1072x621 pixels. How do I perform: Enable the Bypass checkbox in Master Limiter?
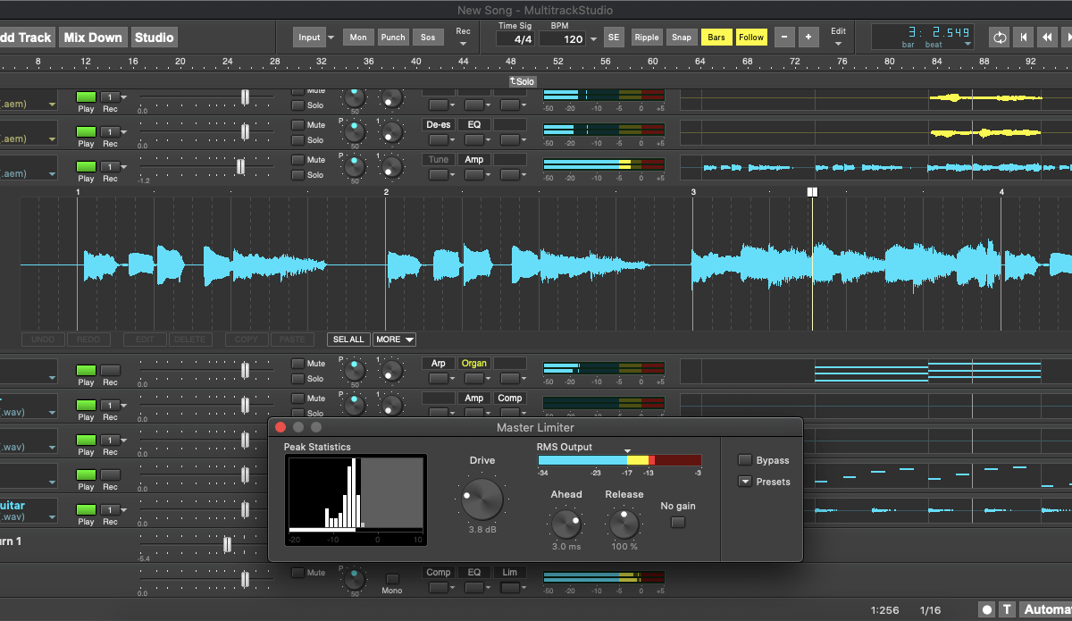coord(745,460)
